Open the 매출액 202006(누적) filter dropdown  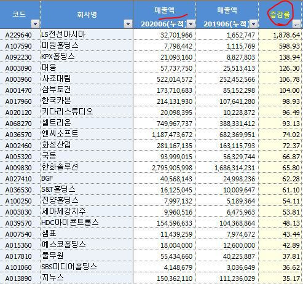click(x=191, y=24)
